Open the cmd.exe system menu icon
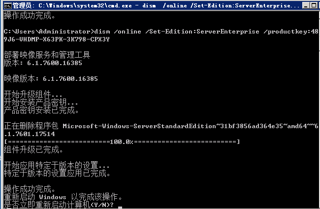 (8, 5)
